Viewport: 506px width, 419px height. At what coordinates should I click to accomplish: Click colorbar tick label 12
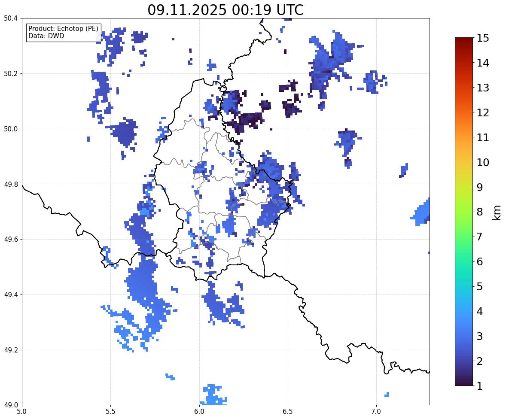coord(483,112)
